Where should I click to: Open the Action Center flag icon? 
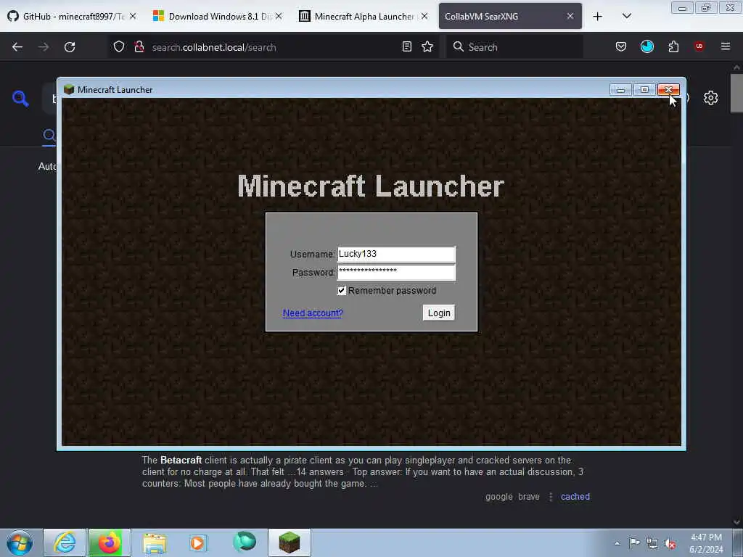pos(634,542)
